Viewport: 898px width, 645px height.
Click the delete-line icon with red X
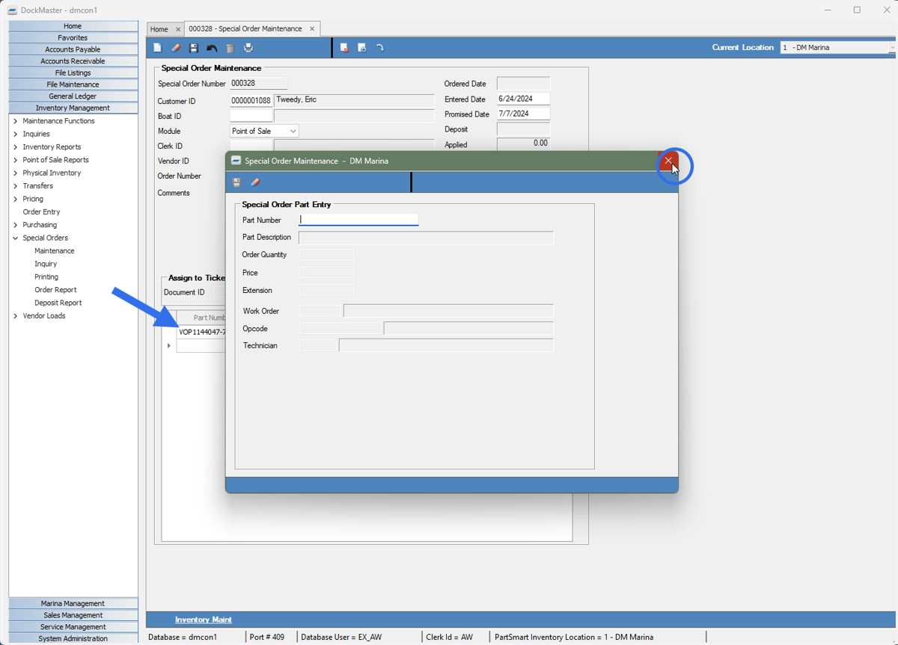(344, 48)
